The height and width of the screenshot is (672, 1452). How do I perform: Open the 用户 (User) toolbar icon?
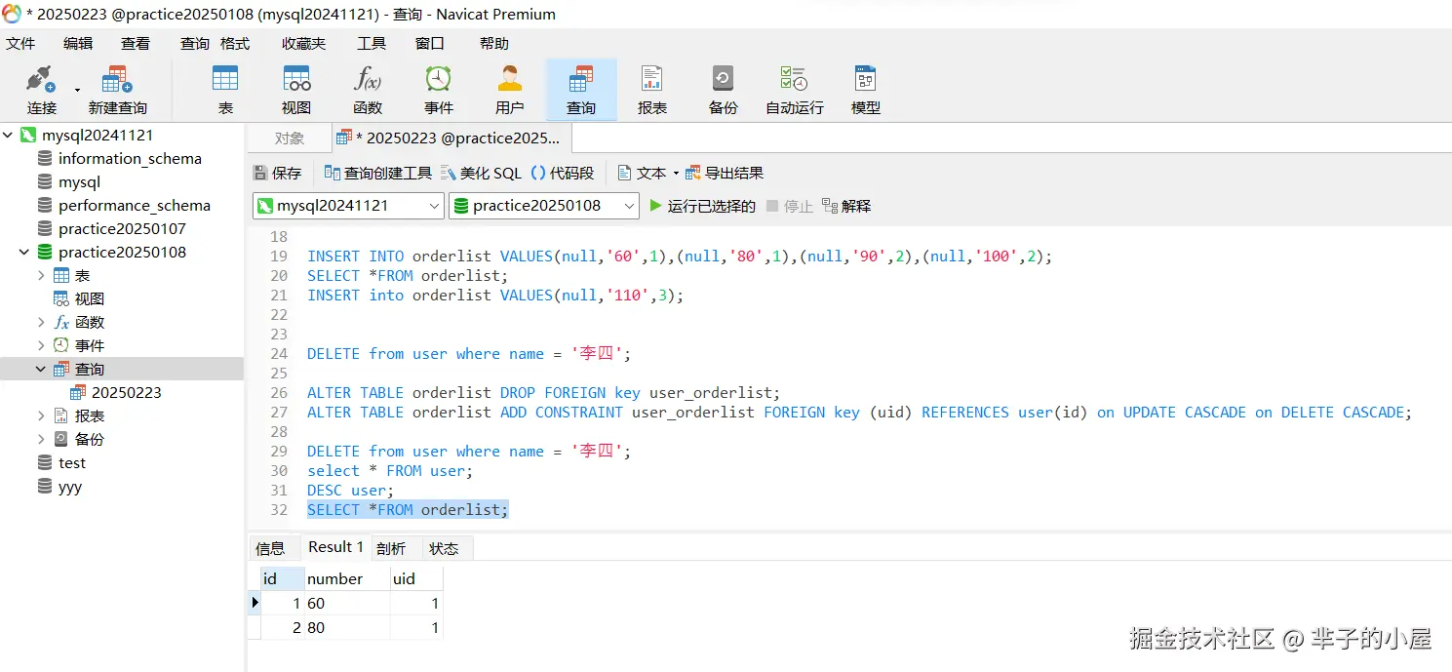[510, 90]
